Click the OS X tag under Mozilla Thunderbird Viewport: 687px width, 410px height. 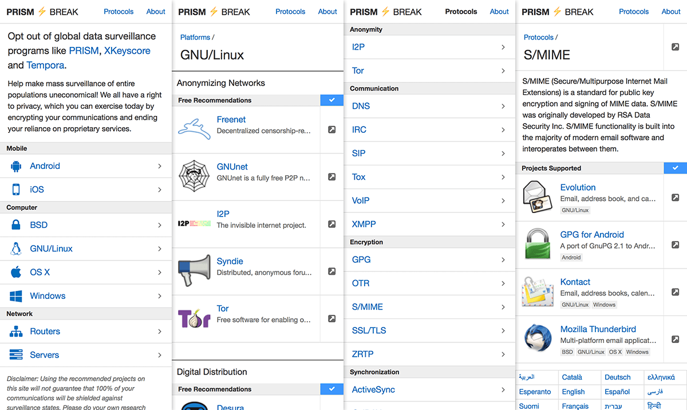pyautogui.click(x=615, y=352)
